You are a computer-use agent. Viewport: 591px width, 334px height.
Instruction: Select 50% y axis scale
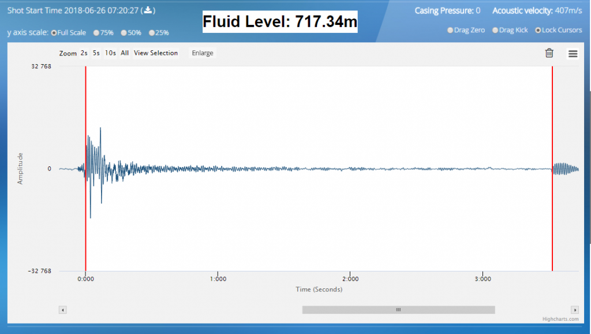click(124, 33)
